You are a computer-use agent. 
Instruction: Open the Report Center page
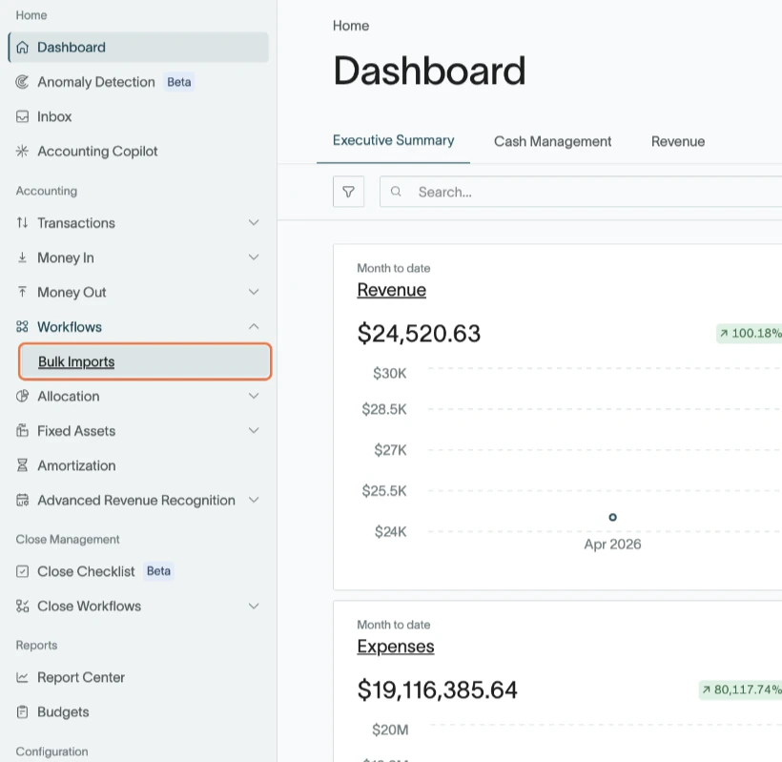[x=81, y=677]
